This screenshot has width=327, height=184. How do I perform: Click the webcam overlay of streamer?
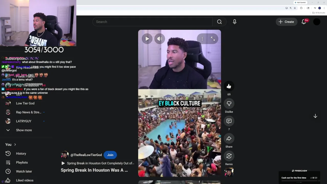point(38,23)
